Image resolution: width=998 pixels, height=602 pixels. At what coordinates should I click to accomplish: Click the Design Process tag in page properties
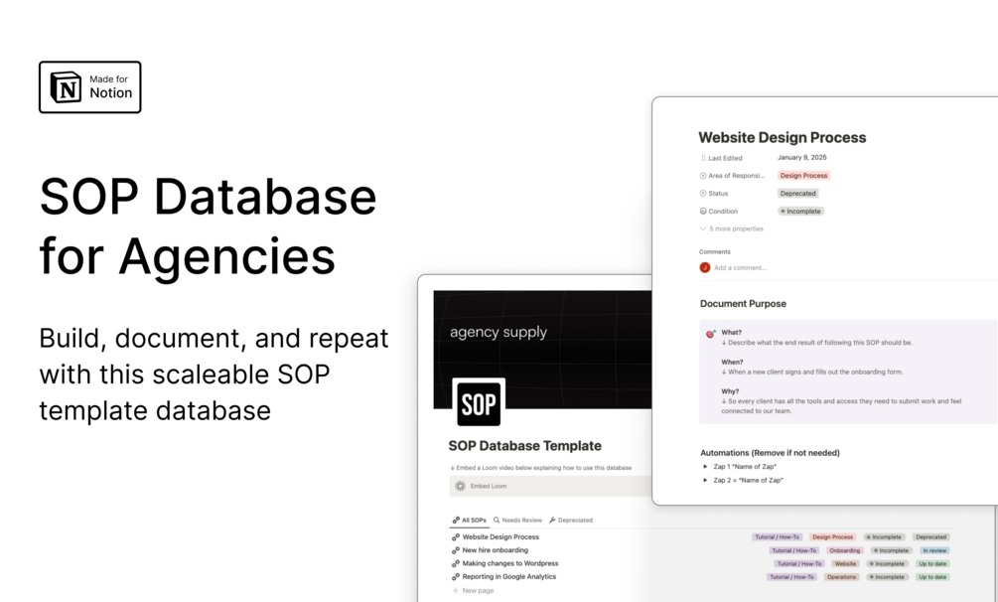click(804, 176)
